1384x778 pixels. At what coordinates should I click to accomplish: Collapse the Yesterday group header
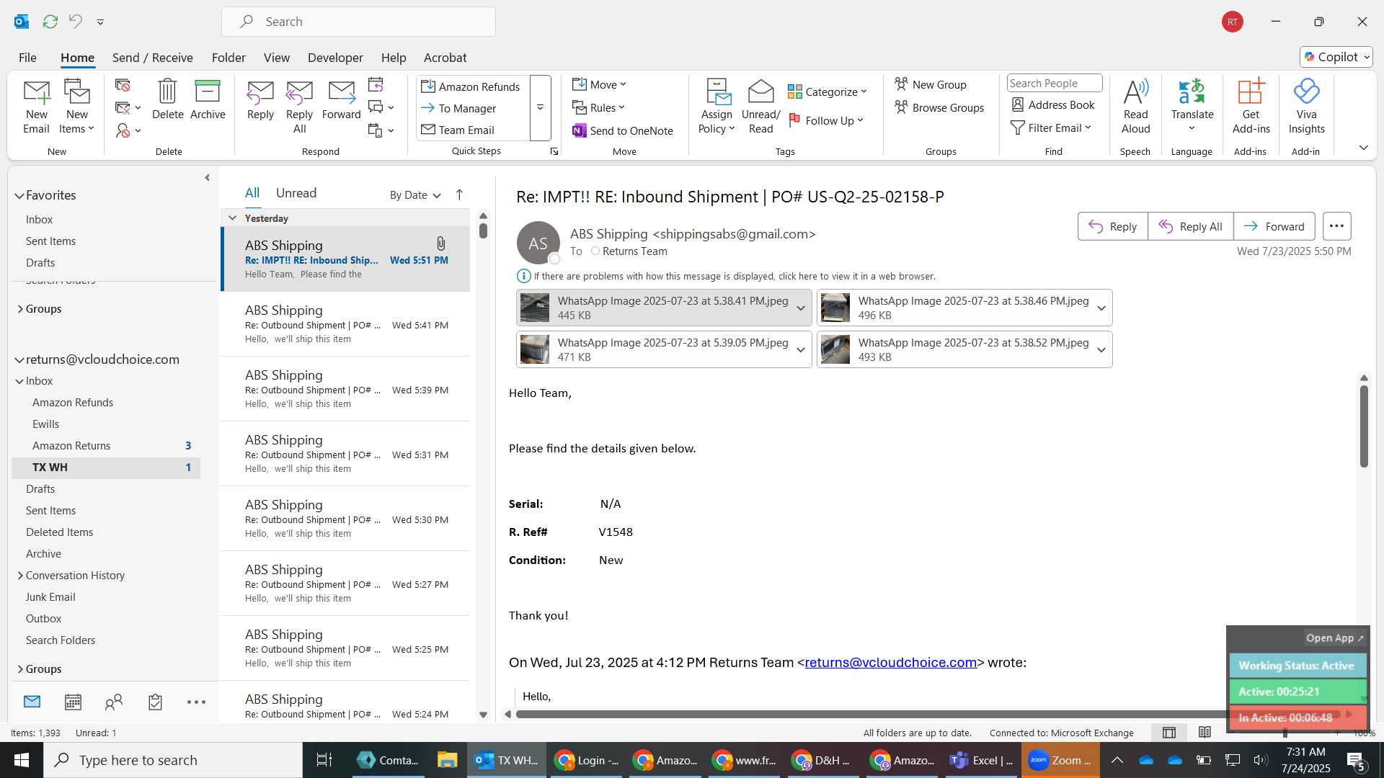pyautogui.click(x=232, y=218)
